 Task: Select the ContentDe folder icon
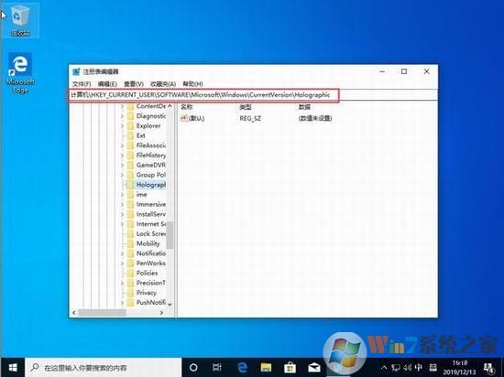pyautogui.click(x=130, y=106)
